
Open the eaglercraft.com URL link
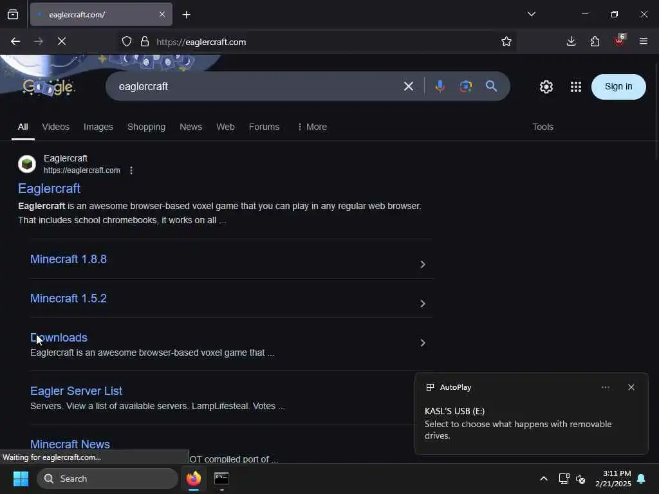click(82, 170)
